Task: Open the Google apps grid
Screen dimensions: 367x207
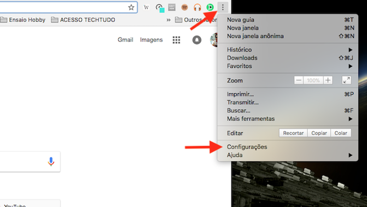Action: [176, 40]
